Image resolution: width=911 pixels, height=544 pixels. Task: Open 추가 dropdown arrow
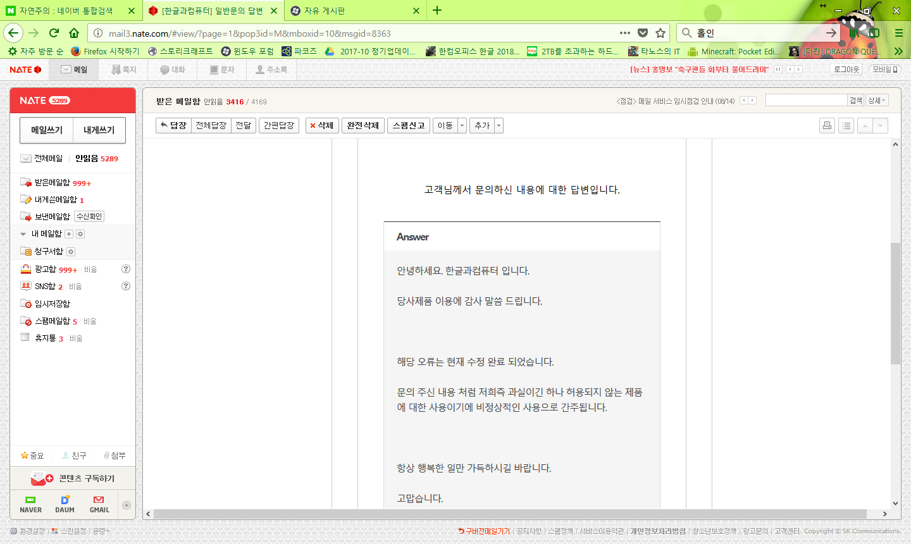499,126
